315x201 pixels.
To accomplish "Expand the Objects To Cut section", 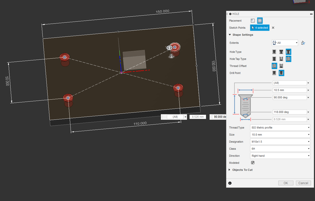I will point(229,170).
